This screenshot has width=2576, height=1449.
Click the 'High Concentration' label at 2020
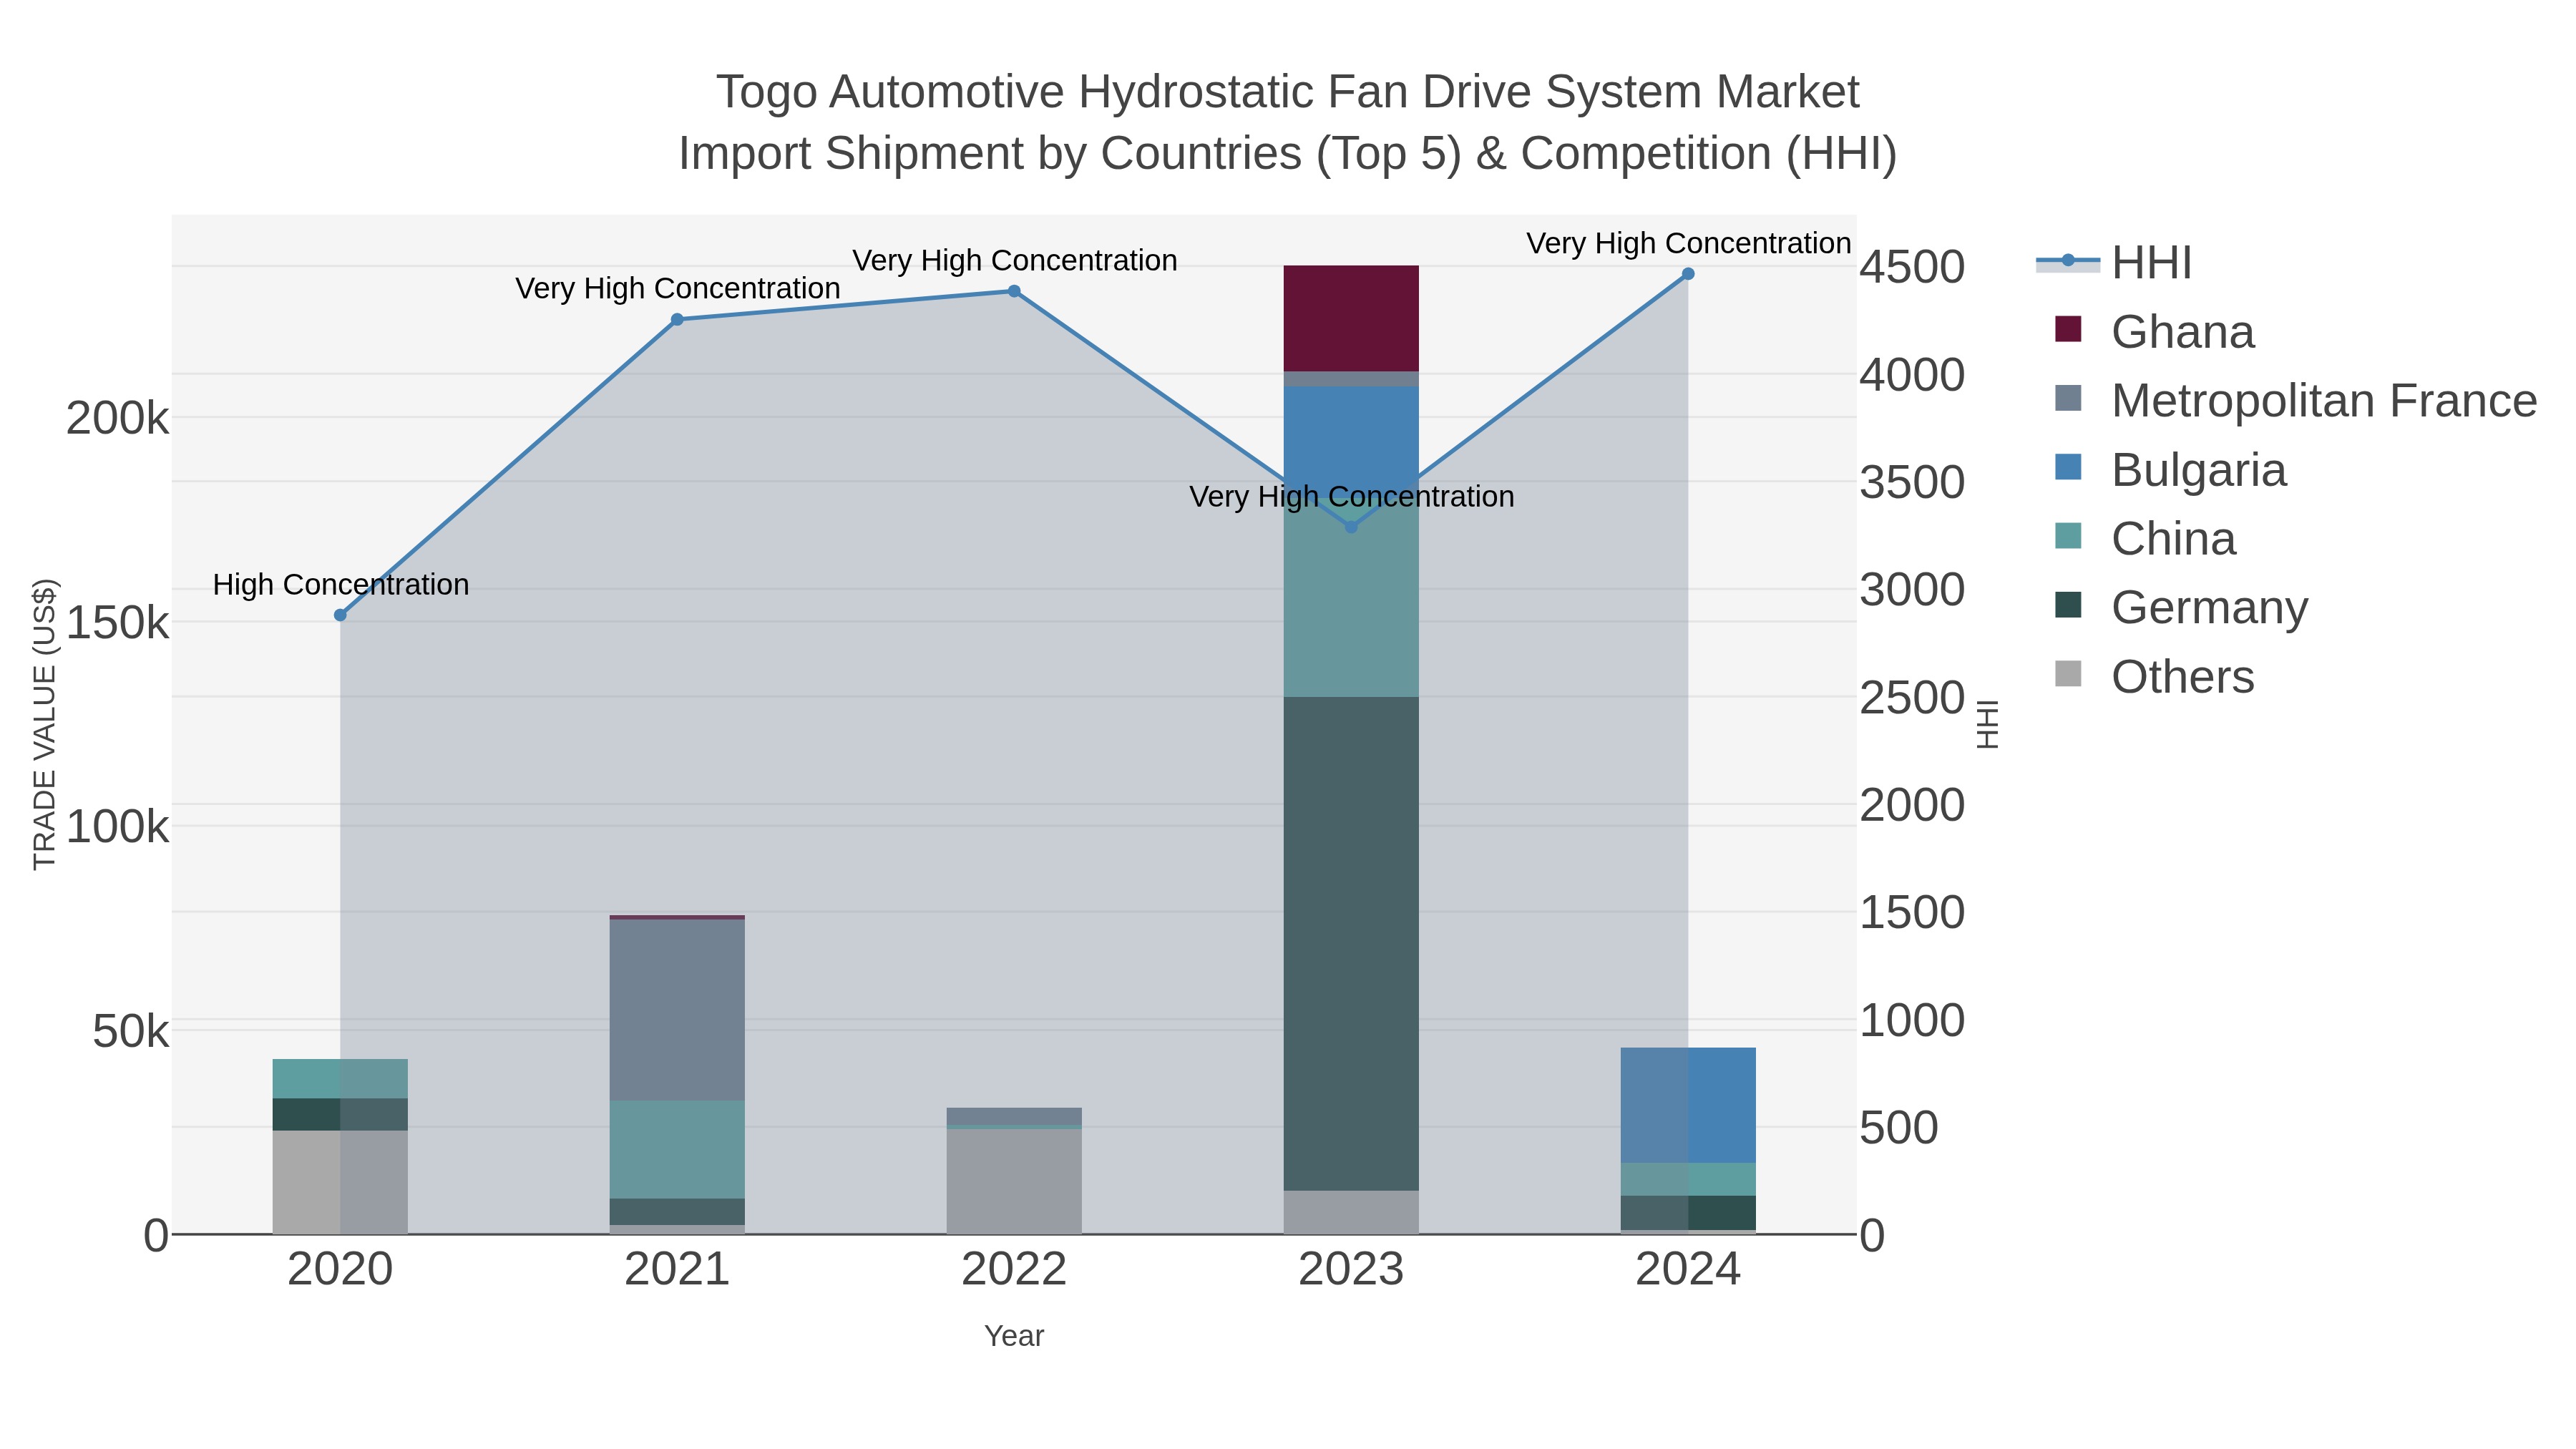[341, 584]
